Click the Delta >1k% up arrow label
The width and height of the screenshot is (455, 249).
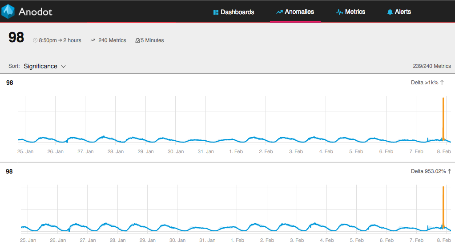pyautogui.click(x=427, y=83)
